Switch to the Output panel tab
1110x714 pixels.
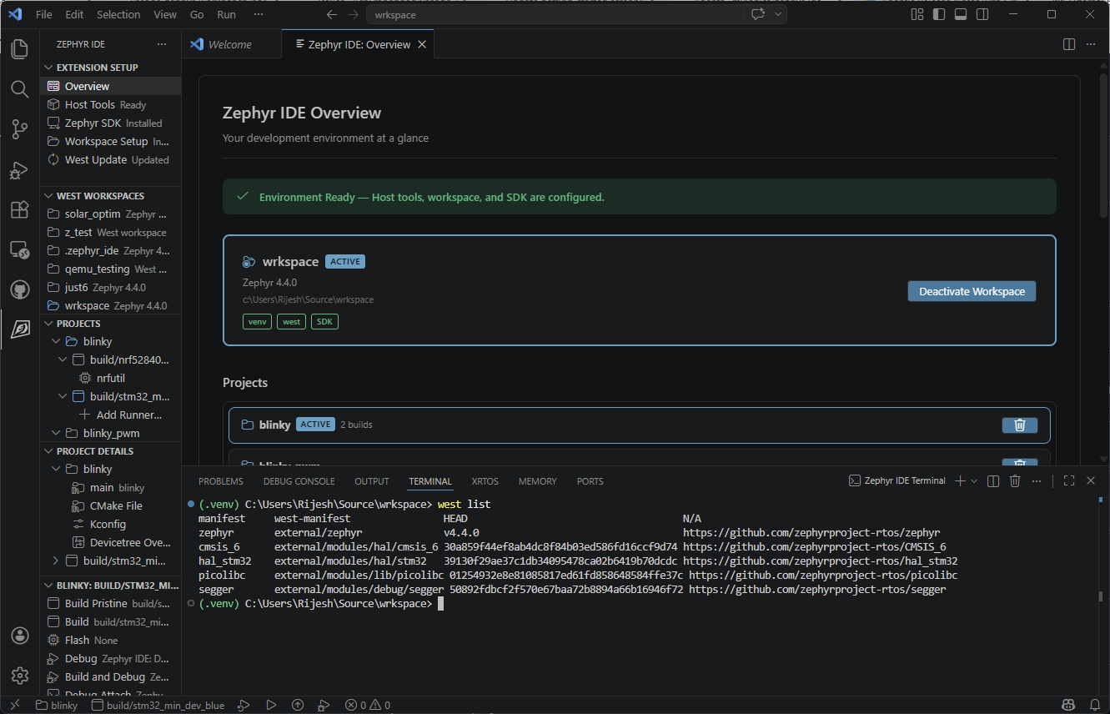click(372, 481)
